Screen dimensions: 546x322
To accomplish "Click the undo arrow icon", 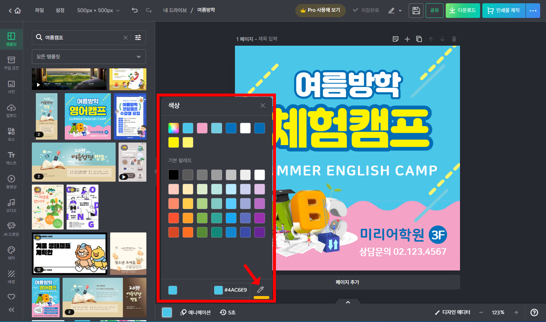I will tap(134, 10).
